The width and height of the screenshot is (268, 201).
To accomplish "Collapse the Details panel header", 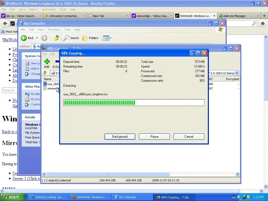I will pos(31,117).
